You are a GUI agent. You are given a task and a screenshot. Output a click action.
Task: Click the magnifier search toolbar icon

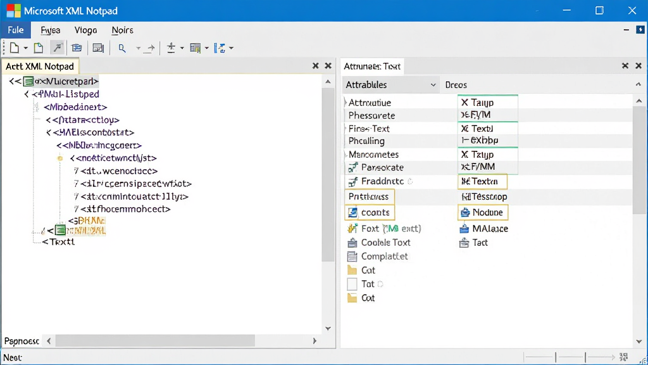122,48
